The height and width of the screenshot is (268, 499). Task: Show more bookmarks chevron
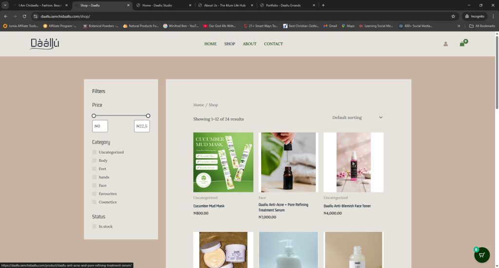tap(459, 26)
